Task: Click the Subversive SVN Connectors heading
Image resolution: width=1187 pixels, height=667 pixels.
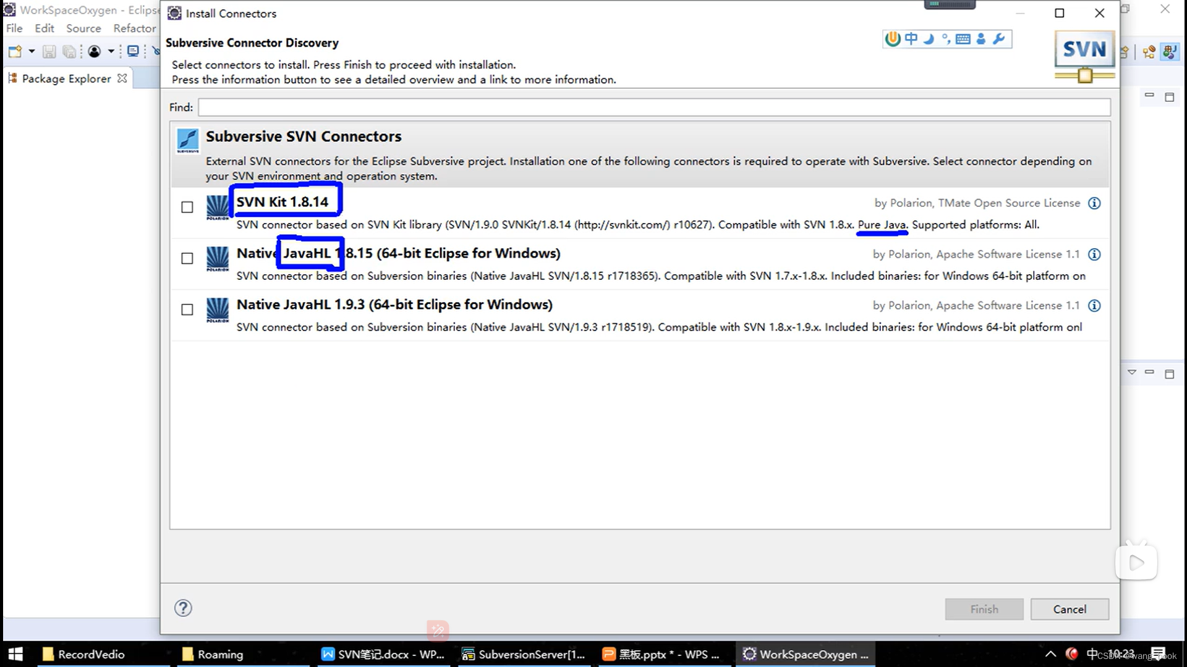Action: (x=303, y=136)
